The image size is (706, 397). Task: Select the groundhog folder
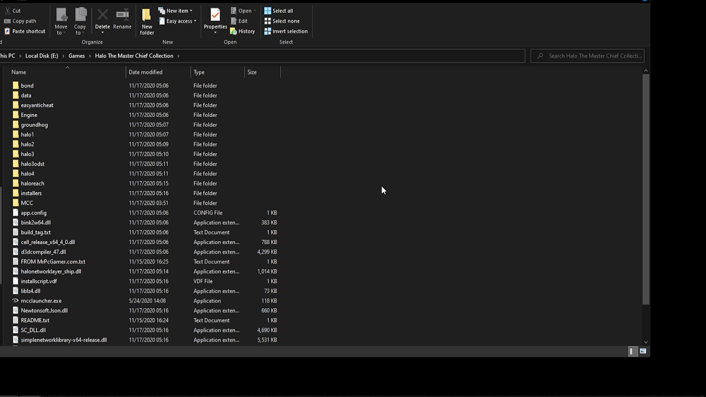tap(34, 125)
